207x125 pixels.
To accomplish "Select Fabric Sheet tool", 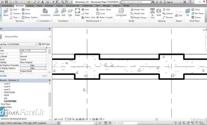I will point(103,10).
